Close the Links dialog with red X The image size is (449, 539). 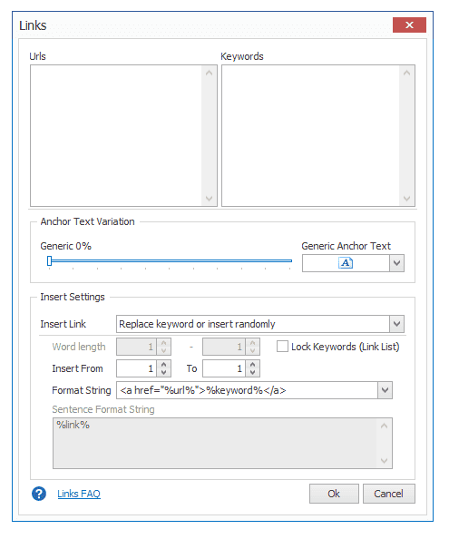pos(409,24)
